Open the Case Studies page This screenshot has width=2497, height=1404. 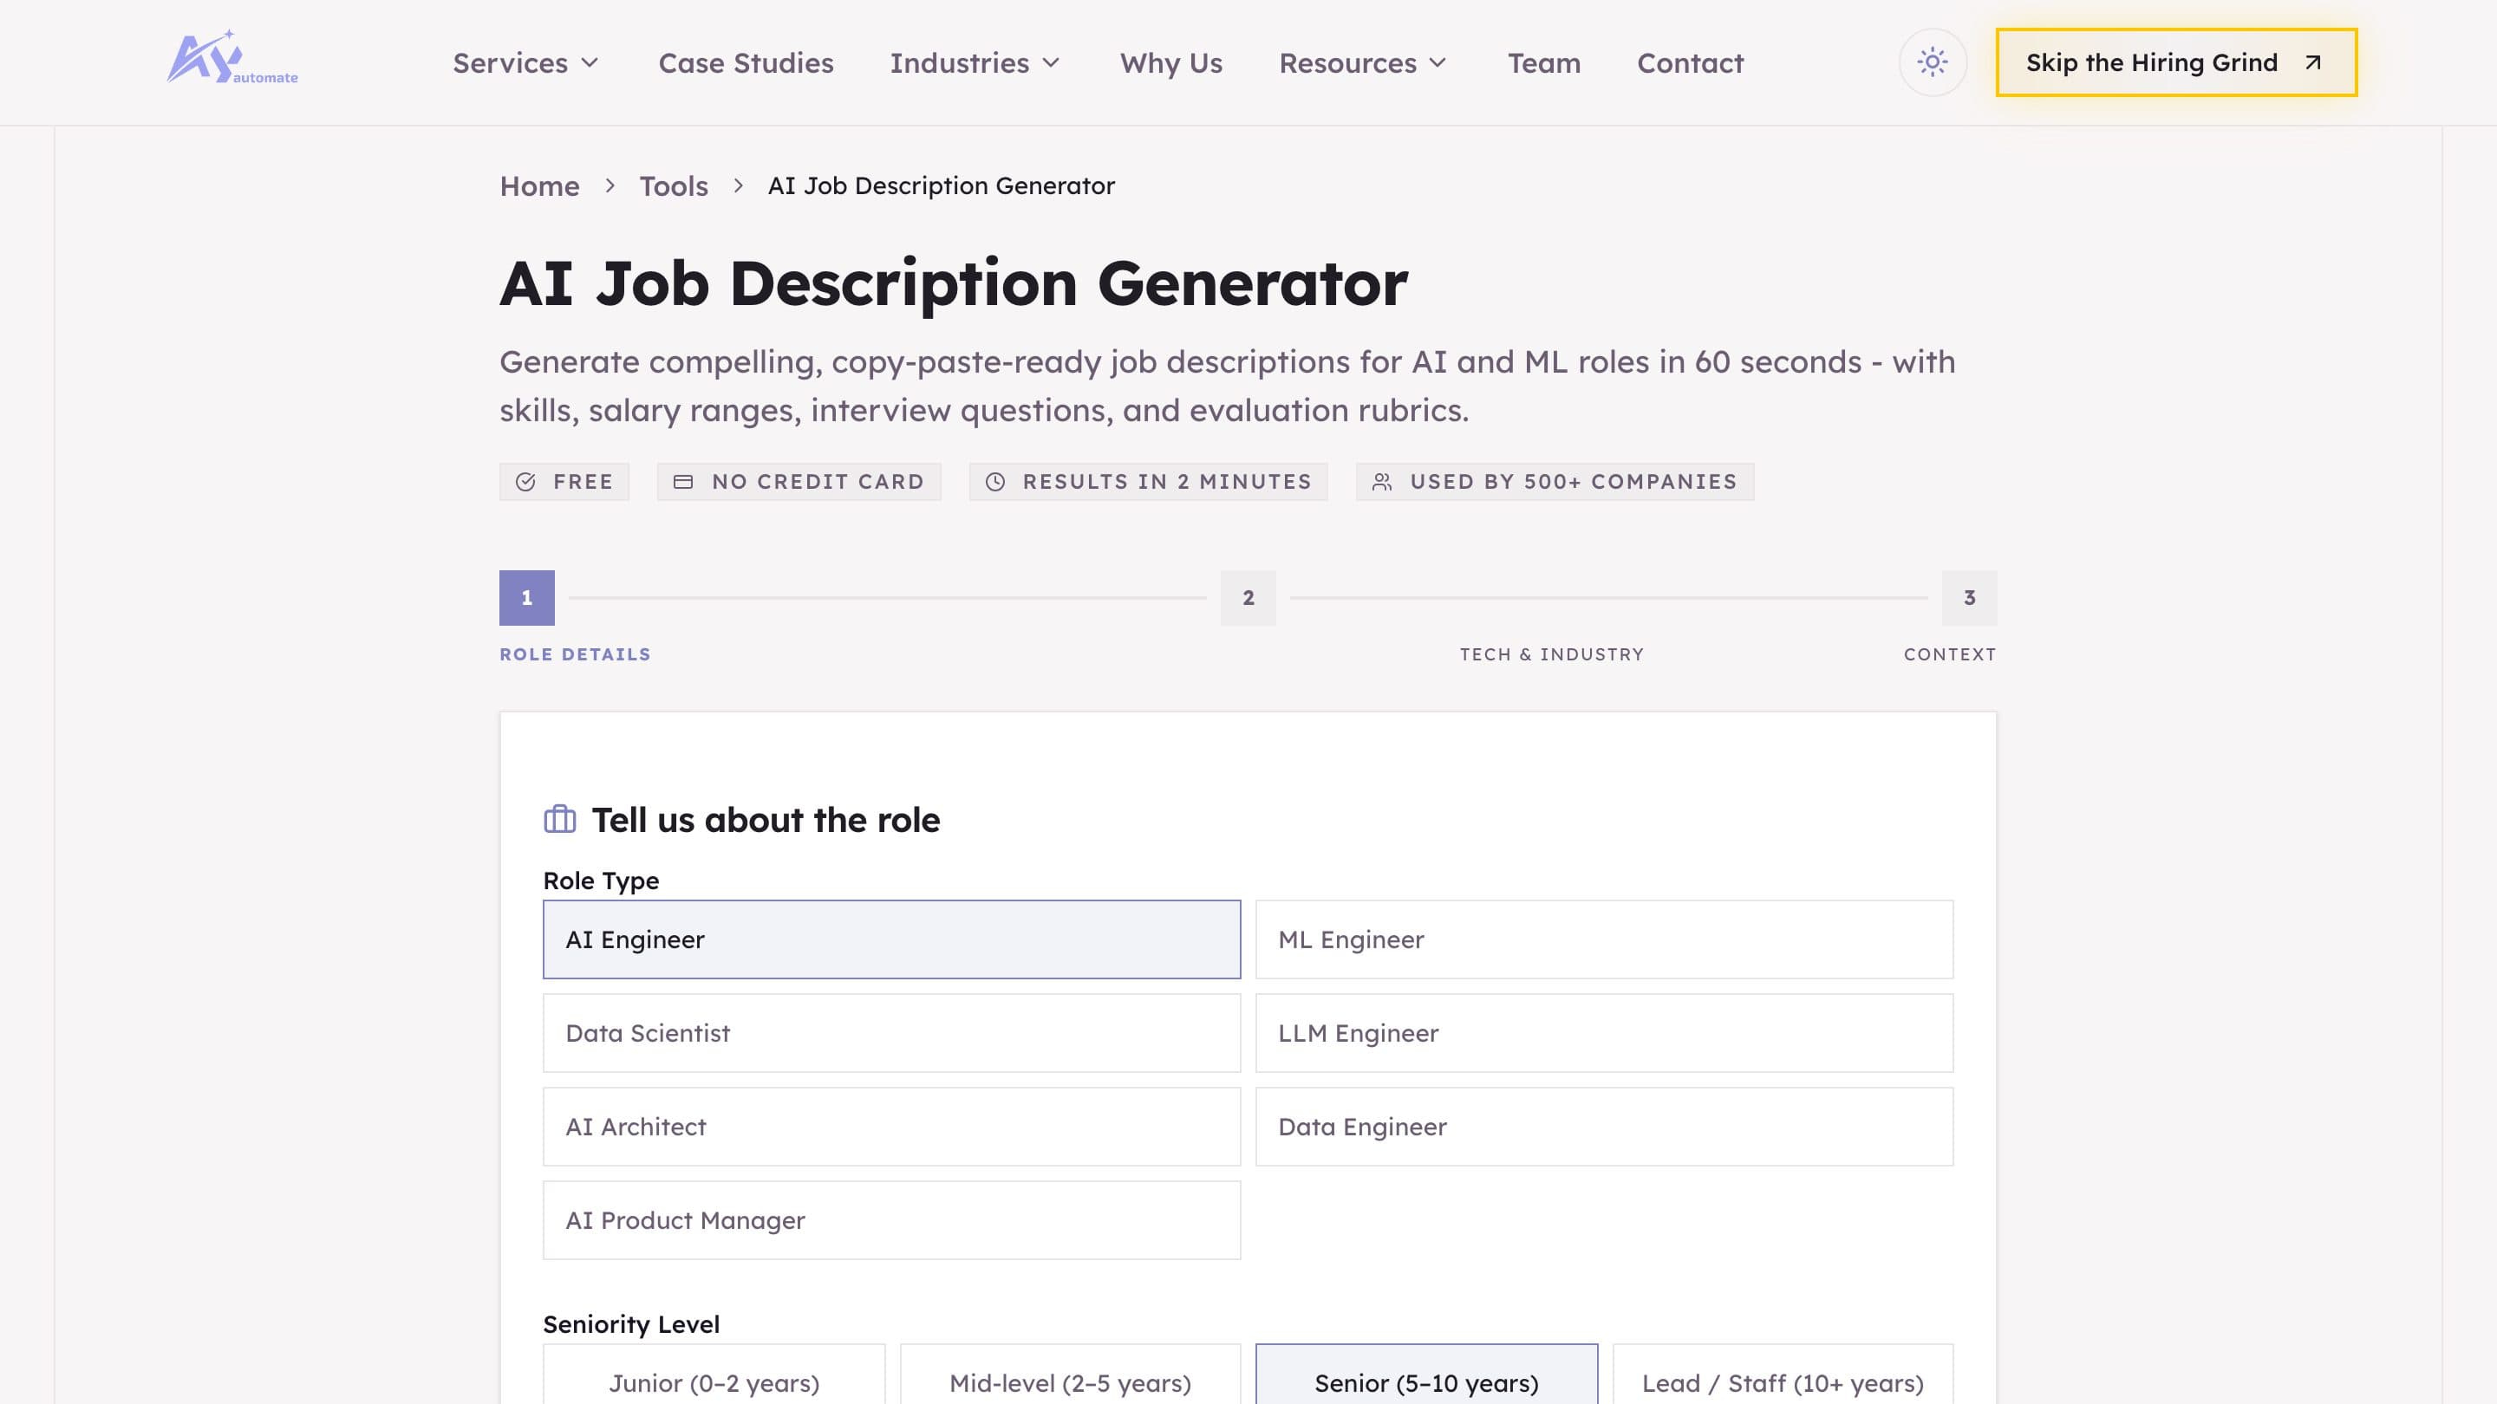[x=746, y=63]
